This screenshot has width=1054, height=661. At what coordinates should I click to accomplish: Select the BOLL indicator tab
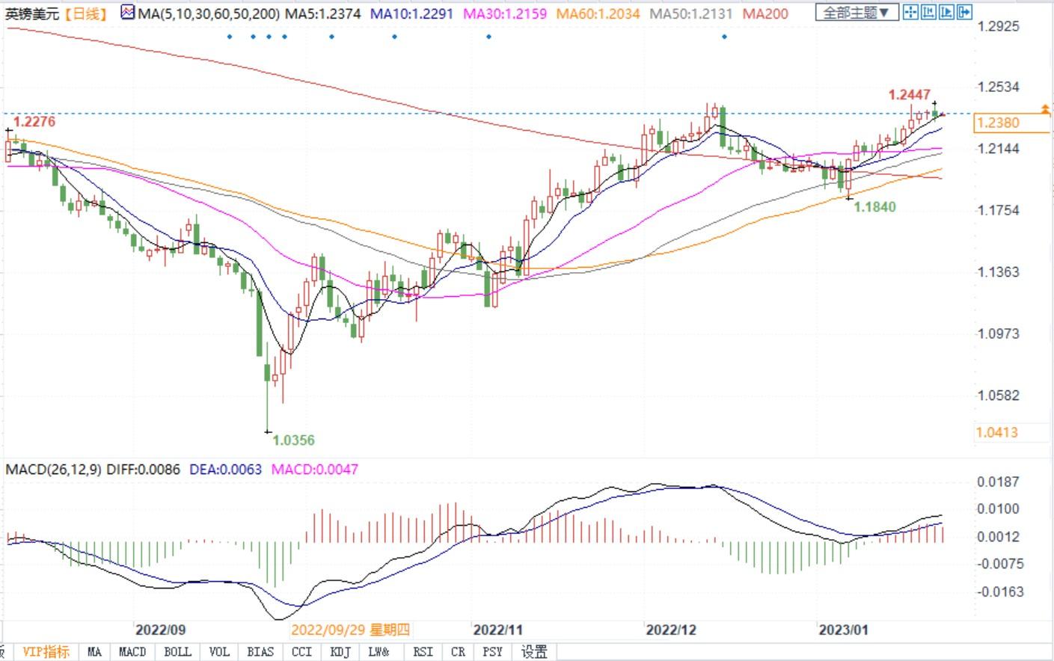[x=177, y=652]
